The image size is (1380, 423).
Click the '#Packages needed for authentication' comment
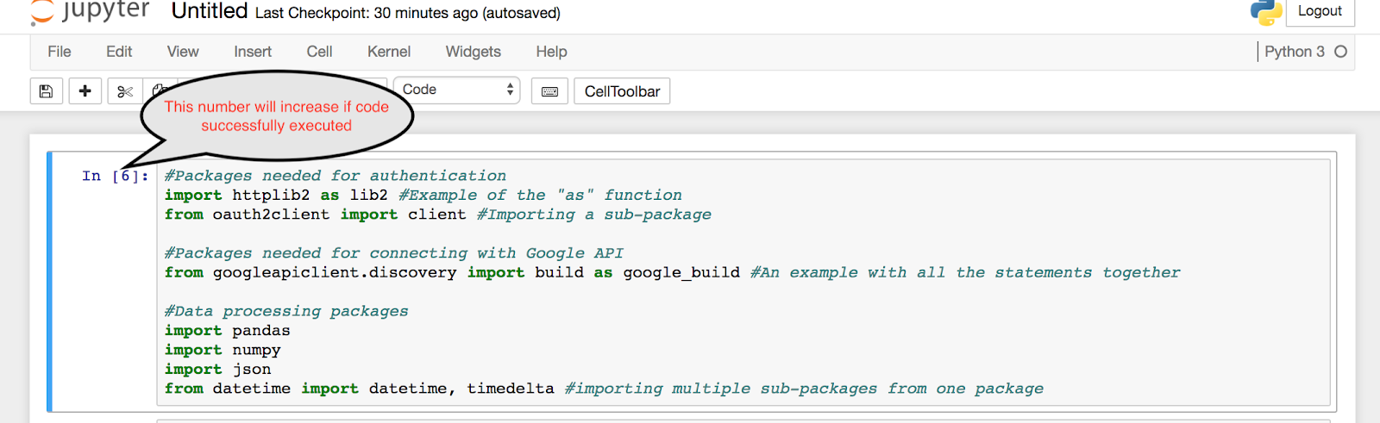click(x=336, y=176)
